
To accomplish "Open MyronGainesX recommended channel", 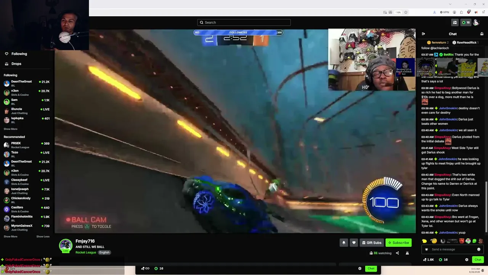I will 27,227.
